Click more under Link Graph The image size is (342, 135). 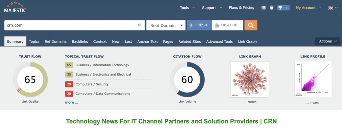(250, 102)
